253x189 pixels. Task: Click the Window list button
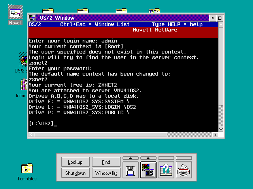pos(106,173)
